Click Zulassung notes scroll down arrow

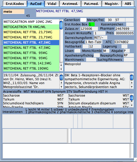pos(61,87)
